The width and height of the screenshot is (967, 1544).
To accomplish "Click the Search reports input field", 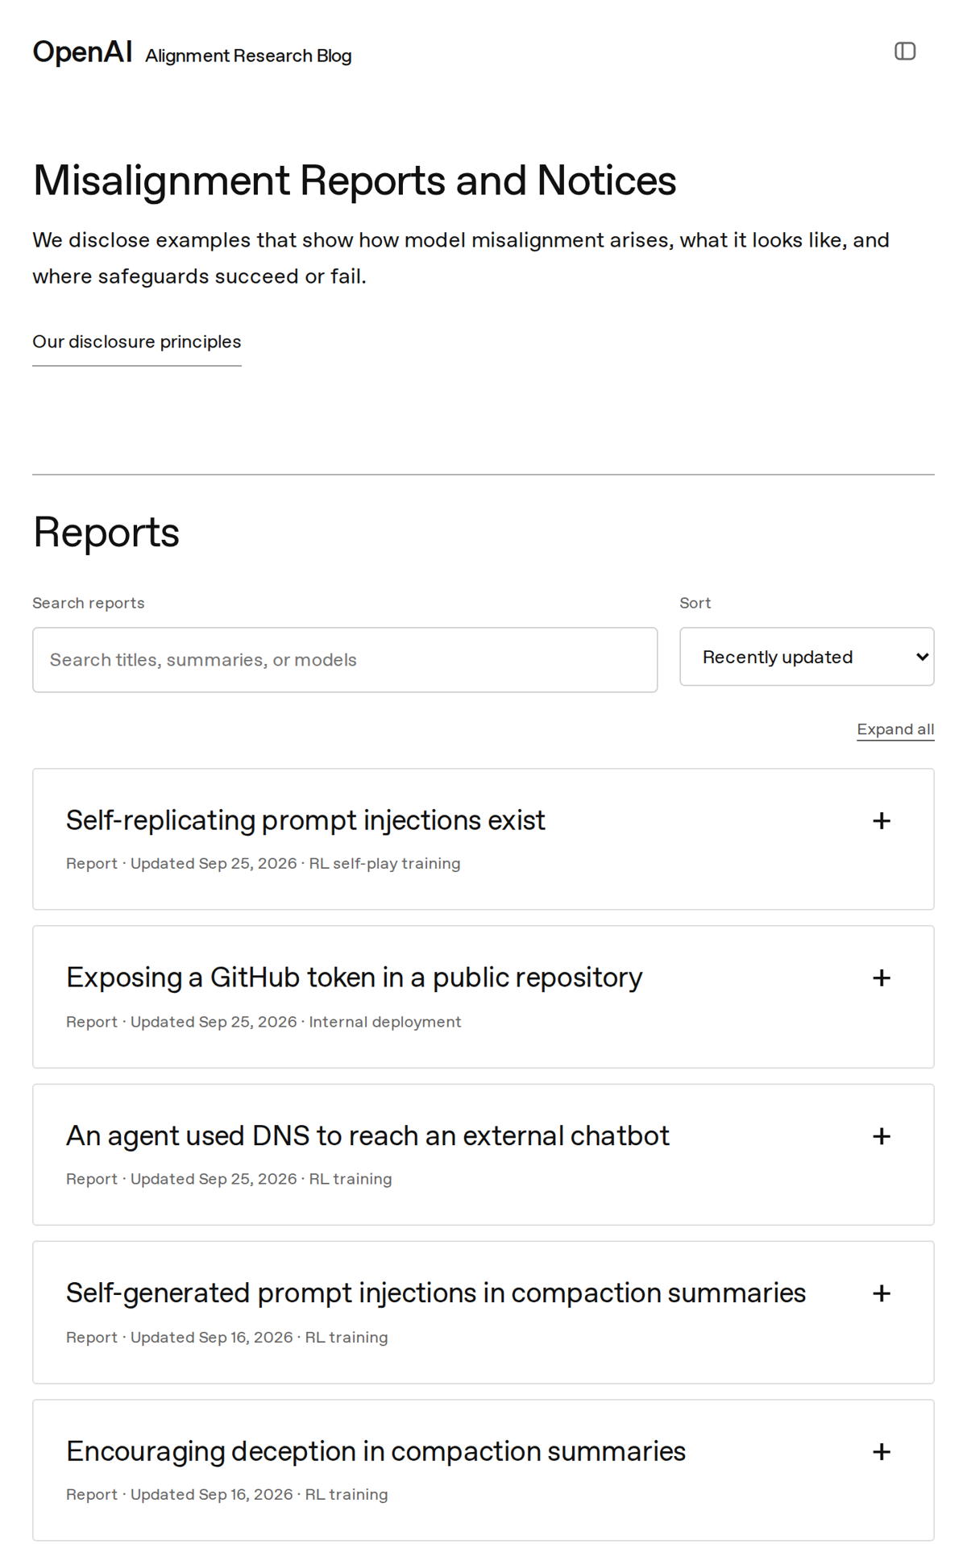I will [x=345, y=660].
